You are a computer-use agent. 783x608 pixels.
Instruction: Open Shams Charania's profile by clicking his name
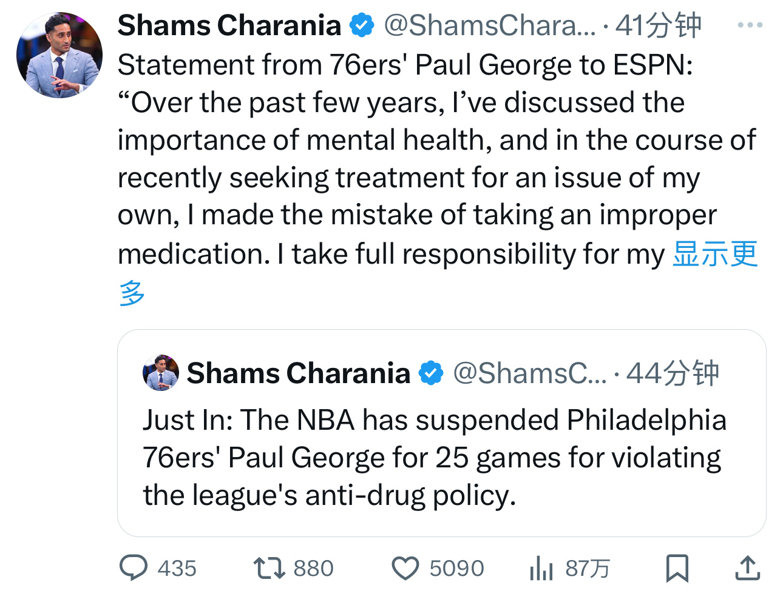point(229,25)
